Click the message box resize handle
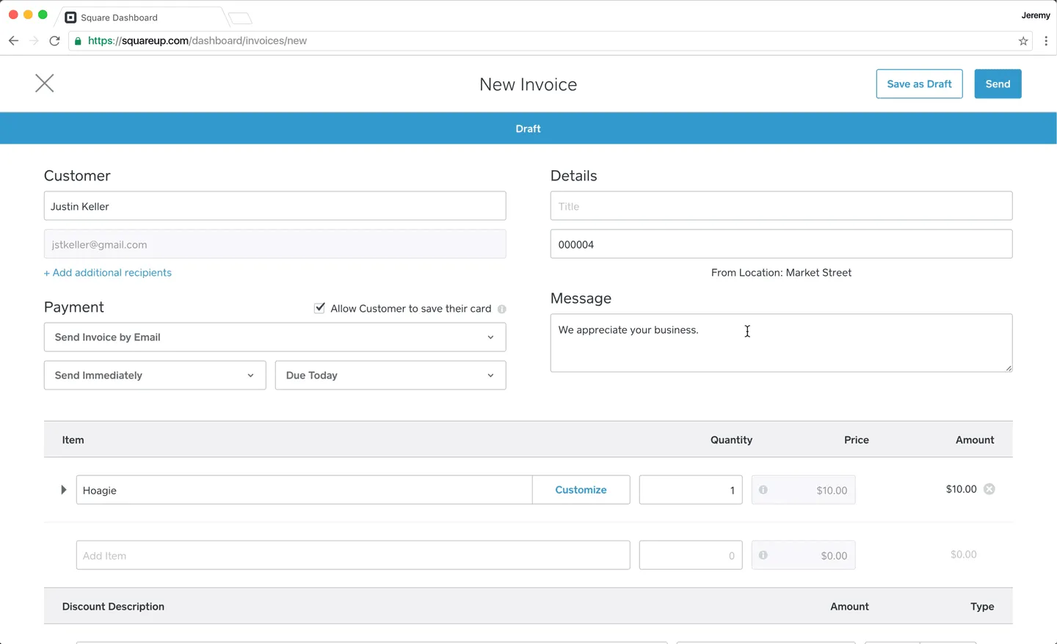The width and height of the screenshot is (1057, 644). coord(1009,368)
